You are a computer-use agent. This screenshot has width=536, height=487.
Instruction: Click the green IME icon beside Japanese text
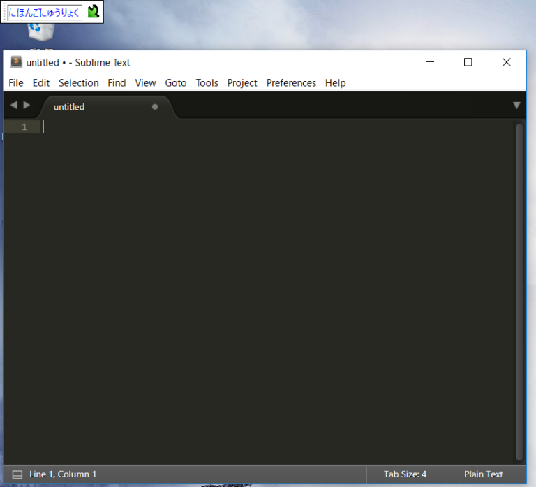(x=93, y=12)
